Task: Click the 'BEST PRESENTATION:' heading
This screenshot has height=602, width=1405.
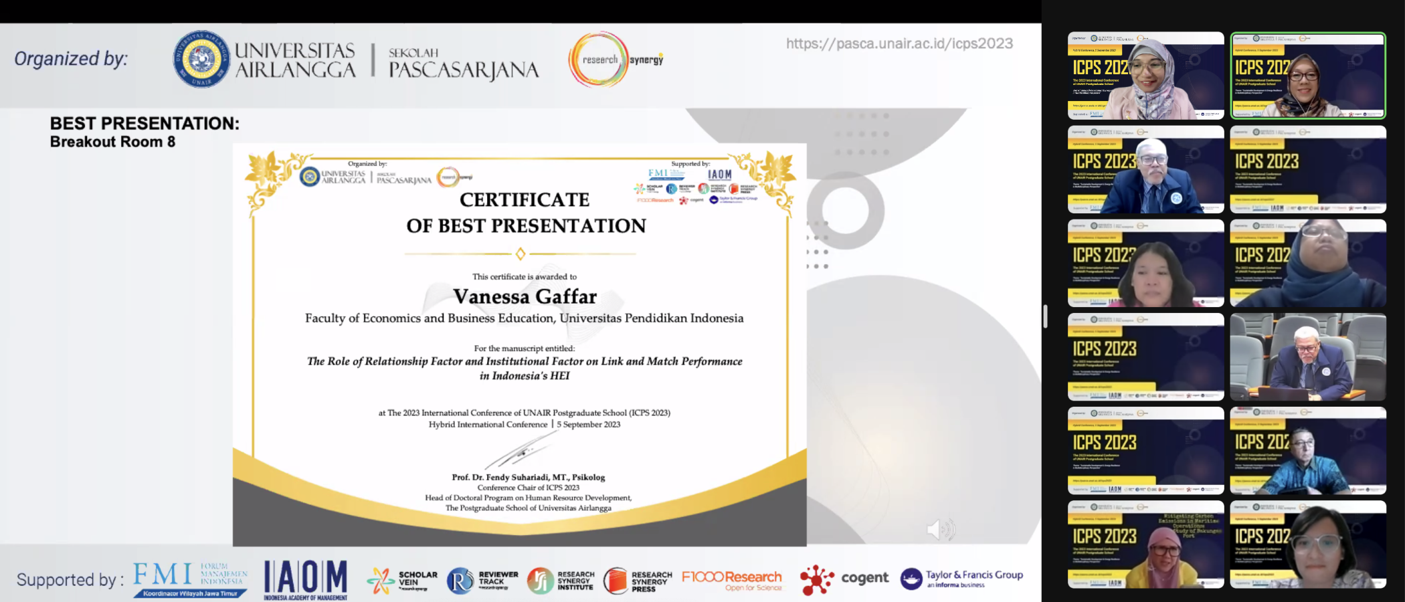Action: [x=145, y=124]
